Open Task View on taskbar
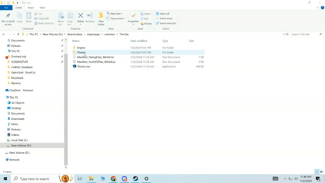Viewport: 325px width, 183px height. pyautogui.click(x=80, y=179)
